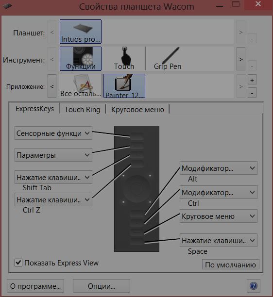This screenshot has width=273, height=297.
Task: Click the Touch Ring on the tablet diagram
Action: point(136,188)
